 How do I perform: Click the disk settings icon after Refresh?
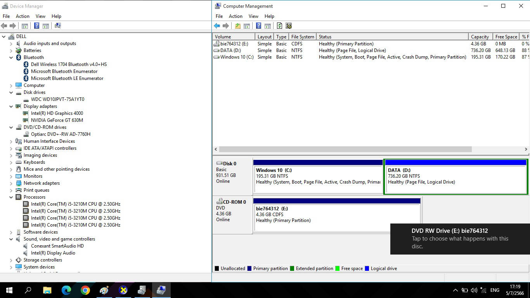pos(289,26)
